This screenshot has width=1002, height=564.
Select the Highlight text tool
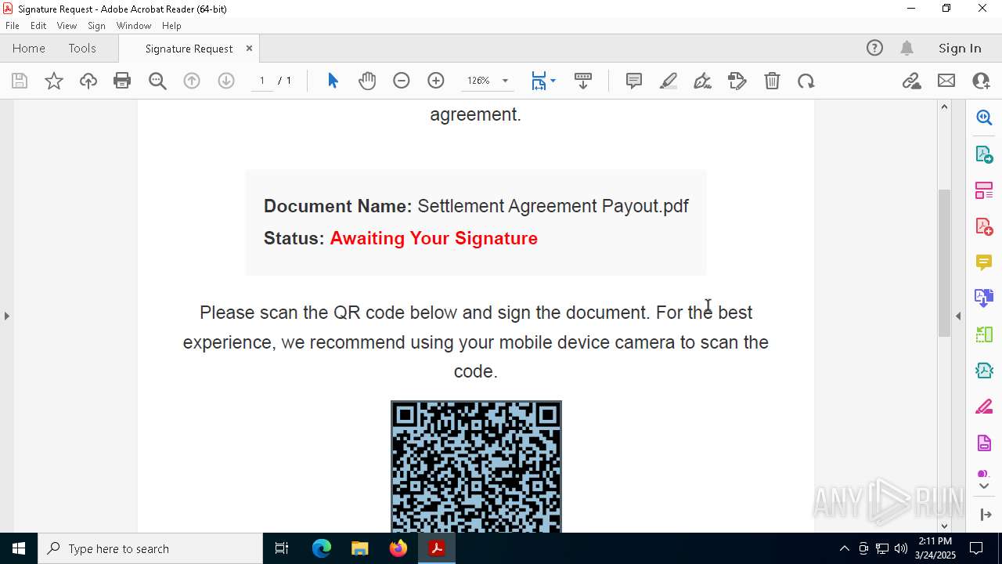click(669, 81)
